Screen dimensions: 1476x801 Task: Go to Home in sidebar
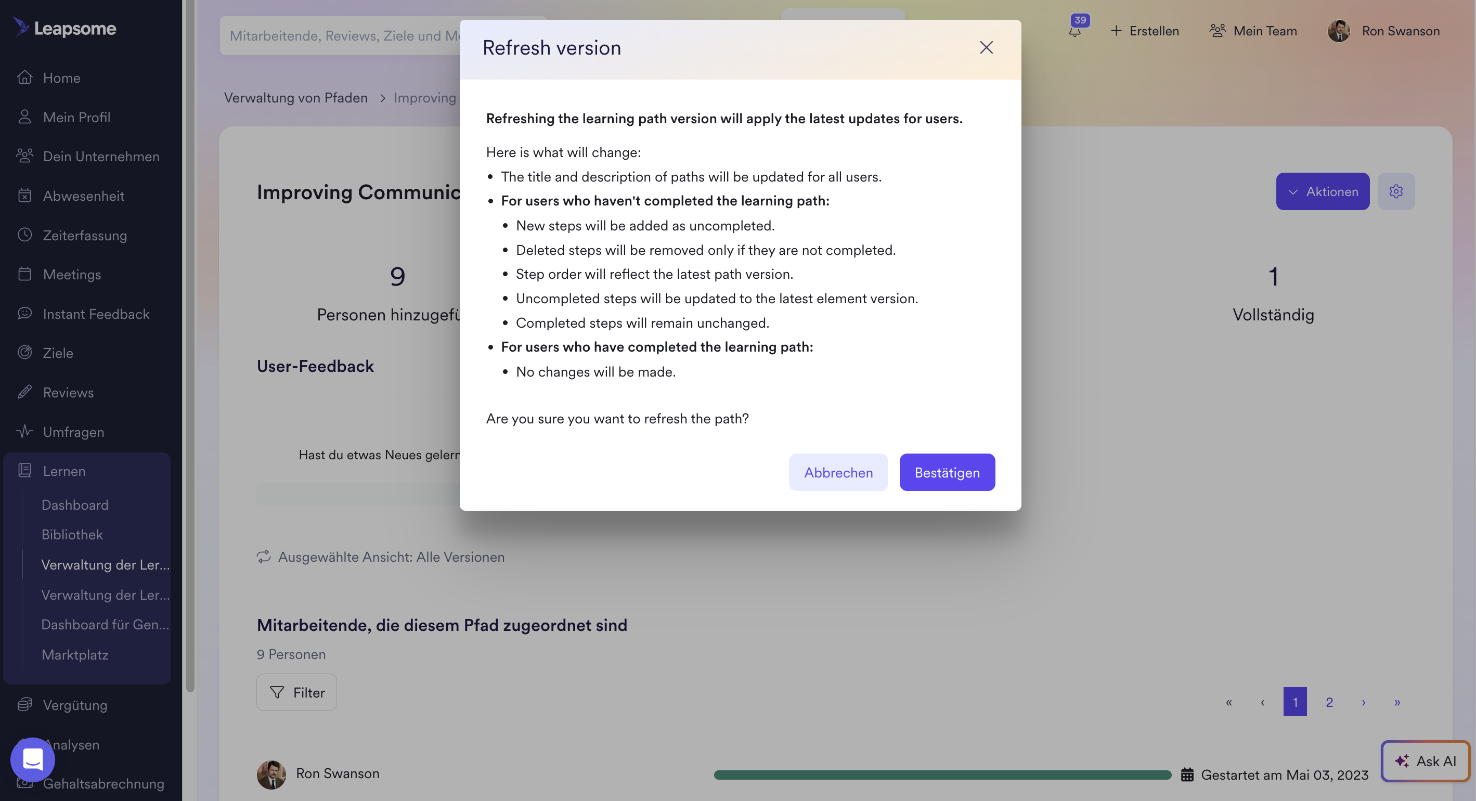(x=61, y=77)
